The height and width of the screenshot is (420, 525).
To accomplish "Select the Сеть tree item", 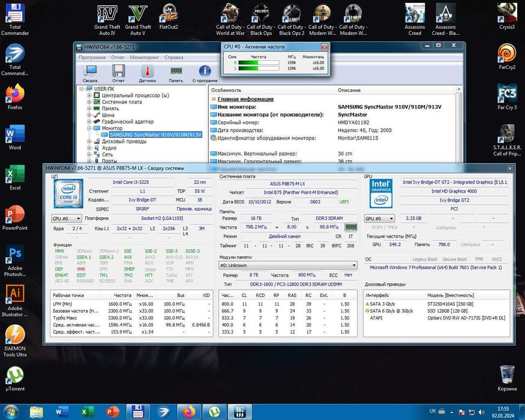I will pos(107,154).
